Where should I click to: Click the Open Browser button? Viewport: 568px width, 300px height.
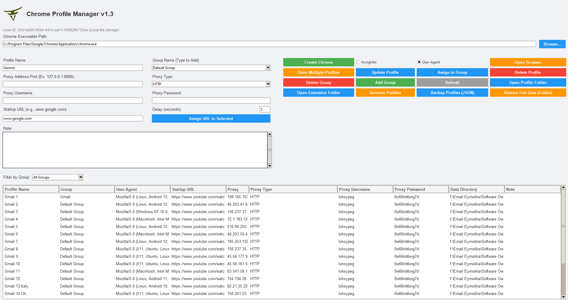point(528,62)
